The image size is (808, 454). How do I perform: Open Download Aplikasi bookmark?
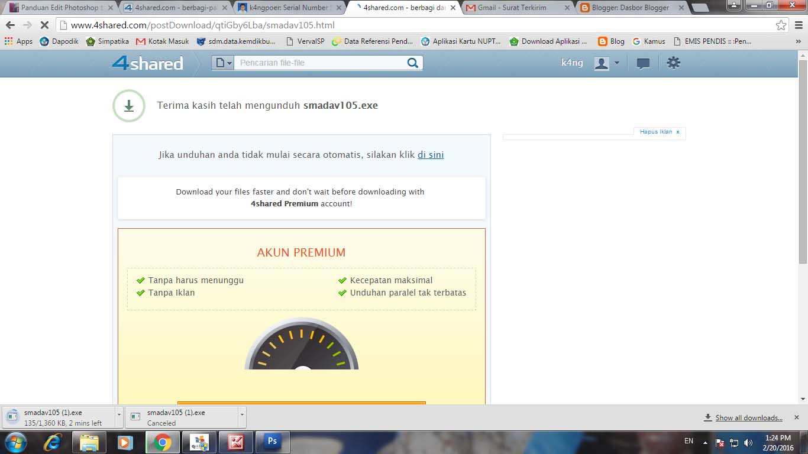(548, 41)
